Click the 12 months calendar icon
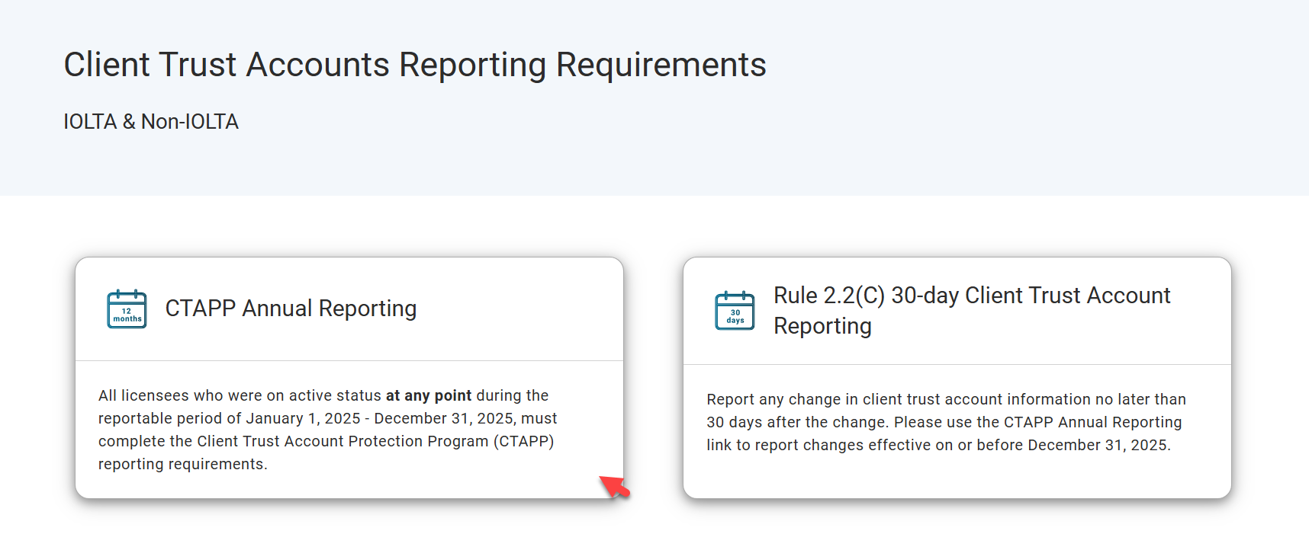This screenshot has height=550, width=1309. [127, 309]
